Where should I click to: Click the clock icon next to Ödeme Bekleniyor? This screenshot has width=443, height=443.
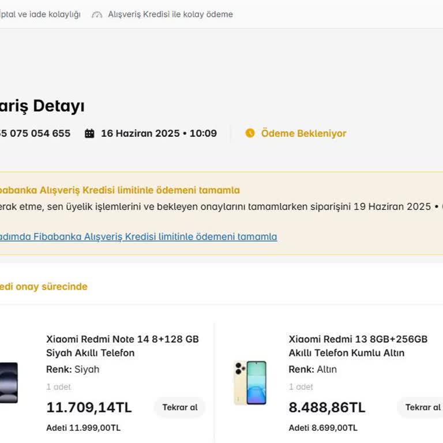250,133
